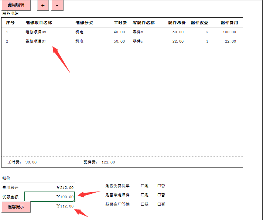Click the 配件数量 column header
This screenshot has height=220, width=263.
pyautogui.click(x=199, y=23)
